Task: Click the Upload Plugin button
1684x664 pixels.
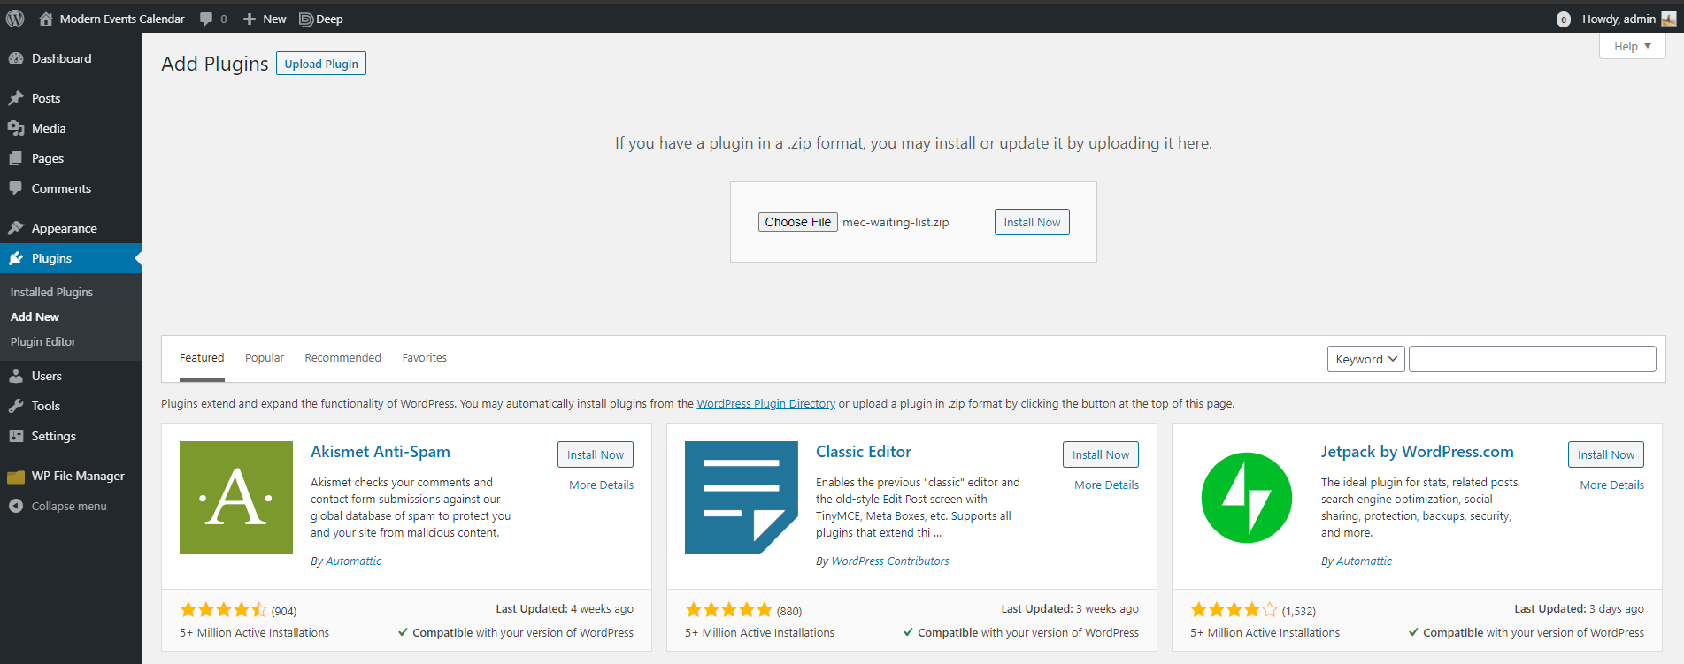Action: click(x=321, y=64)
